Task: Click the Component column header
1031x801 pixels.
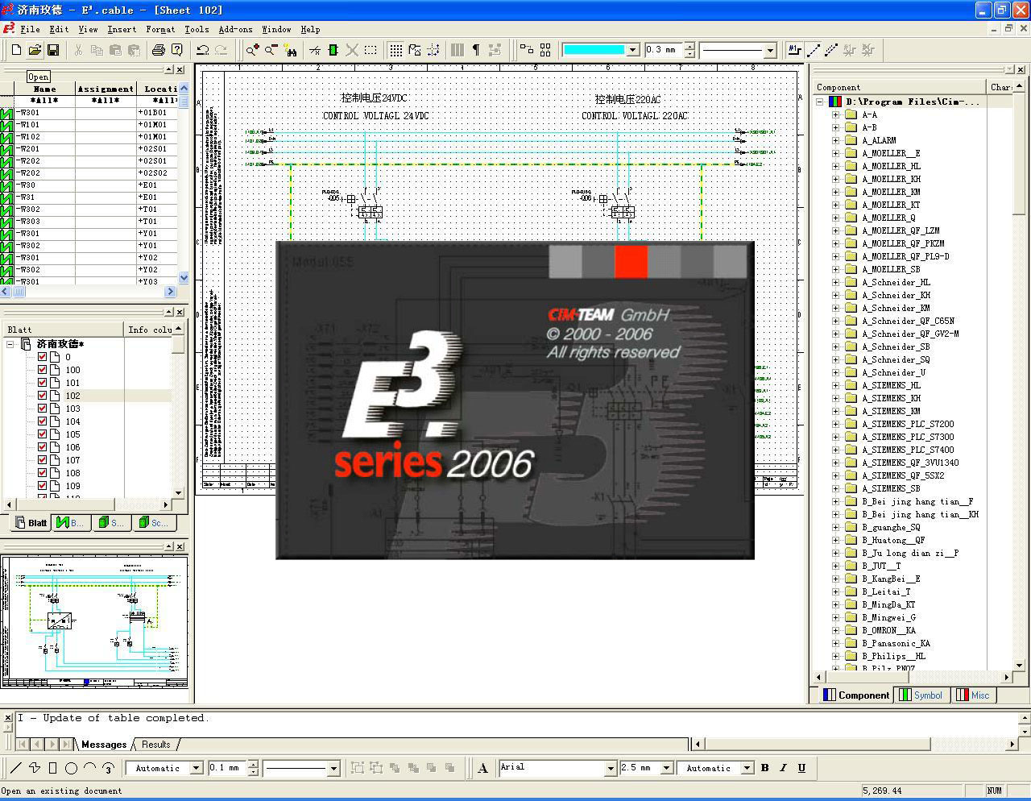Action: click(899, 87)
